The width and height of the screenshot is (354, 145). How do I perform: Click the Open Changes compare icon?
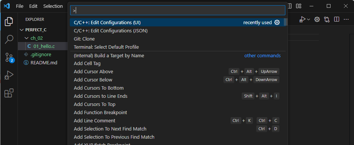pos(327,19)
